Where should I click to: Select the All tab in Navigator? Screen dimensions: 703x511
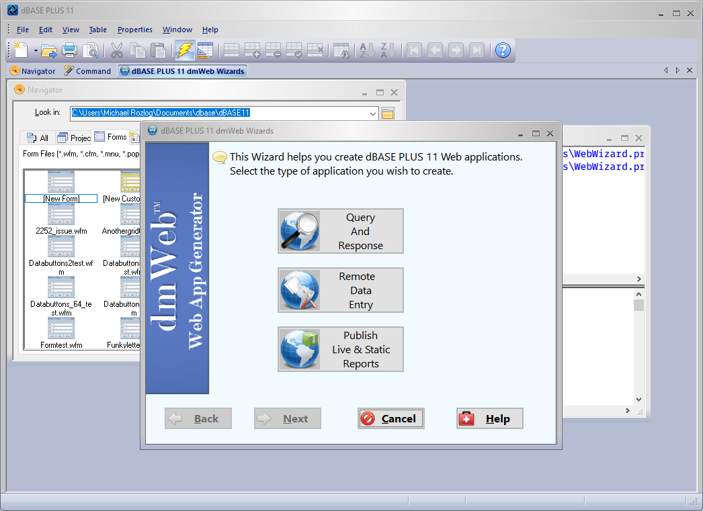pos(38,138)
